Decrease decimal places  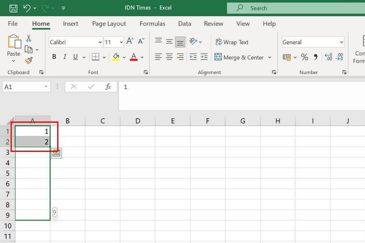[339, 57]
